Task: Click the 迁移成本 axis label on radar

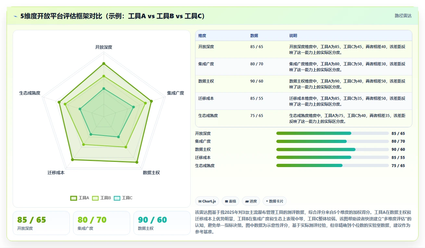Action: click(x=56, y=173)
